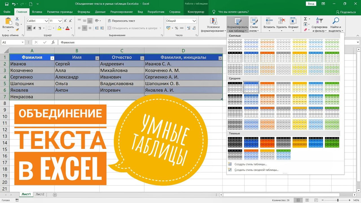Click the Decrease Decimal icon
This screenshot has height=203, width=361.
194,28
